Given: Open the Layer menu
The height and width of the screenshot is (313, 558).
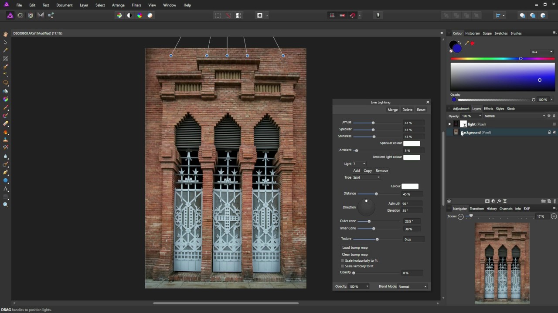Looking at the screenshot, I should [x=84, y=5].
